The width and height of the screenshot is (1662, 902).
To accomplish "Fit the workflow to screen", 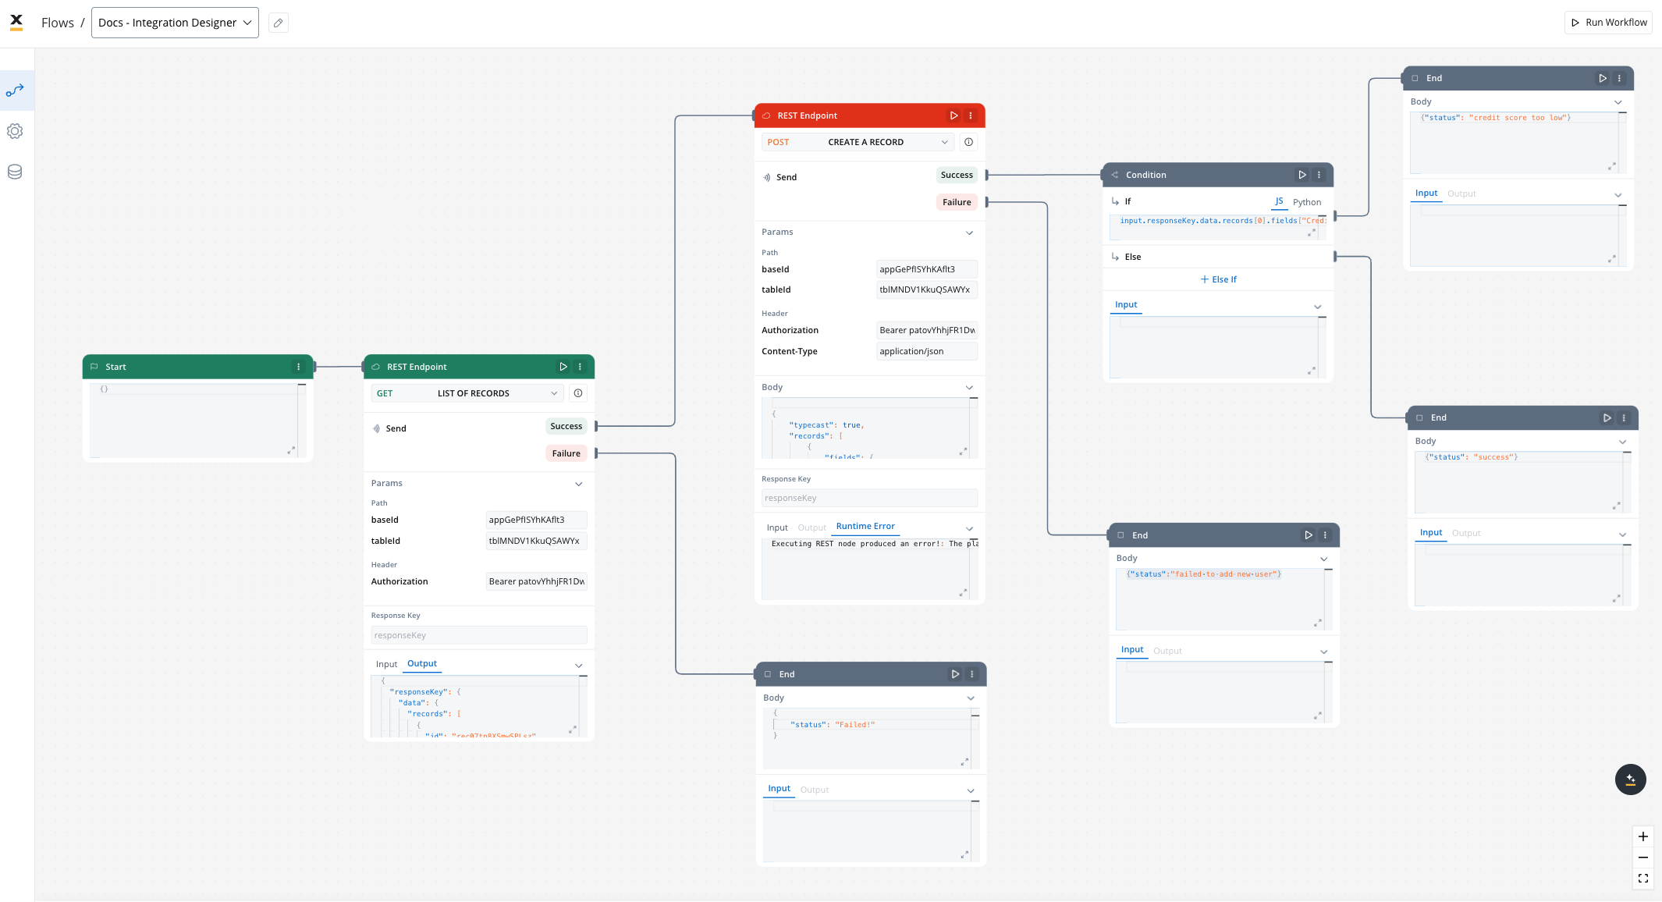I will [1643, 879].
